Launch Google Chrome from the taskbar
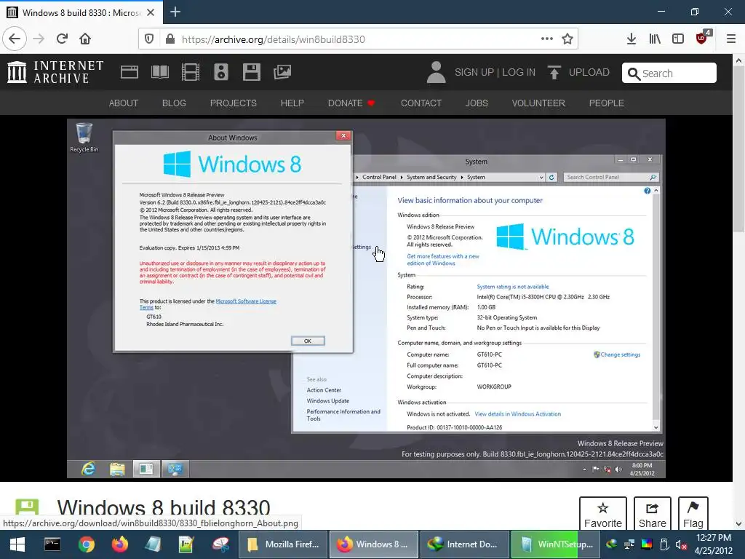Viewport: 745px width, 559px height. click(87, 544)
